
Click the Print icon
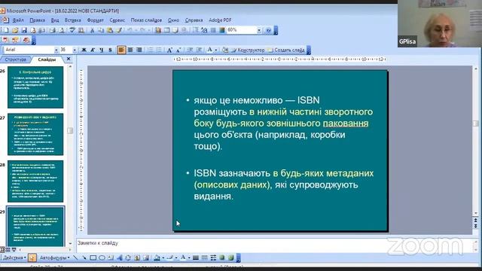point(53,30)
